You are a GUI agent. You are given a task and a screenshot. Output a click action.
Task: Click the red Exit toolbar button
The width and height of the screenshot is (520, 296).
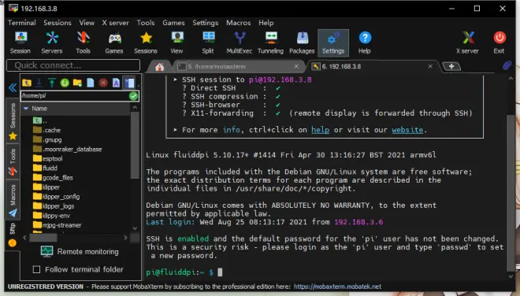[x=499, y=43]
